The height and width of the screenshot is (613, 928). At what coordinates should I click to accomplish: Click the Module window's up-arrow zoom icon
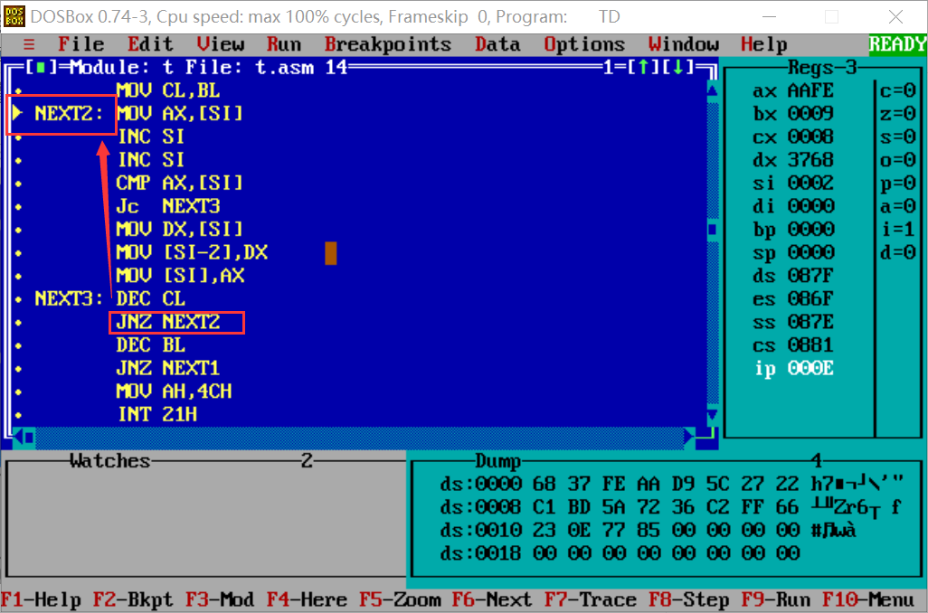point(643,68)
